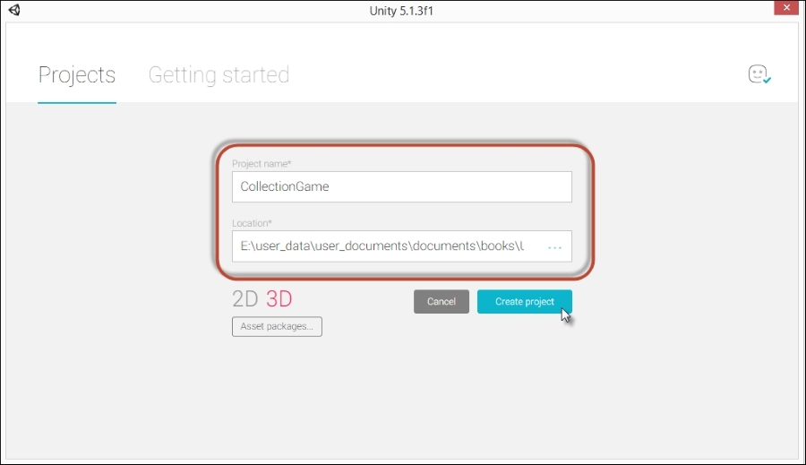The height and width of the screenshot is (465, 806).
Task: Open the Getting started tab
Action: (x=219, y=75)
